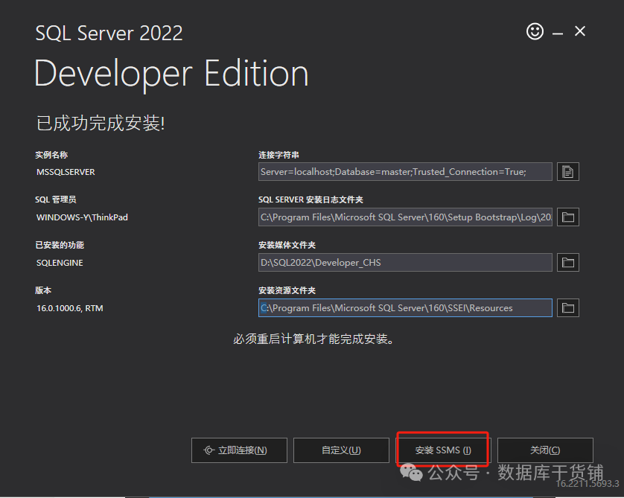This screenshot has height=498, width=624.
Task: Click the 16.2211.5693.3 build number text
Action: click(588, 484)
